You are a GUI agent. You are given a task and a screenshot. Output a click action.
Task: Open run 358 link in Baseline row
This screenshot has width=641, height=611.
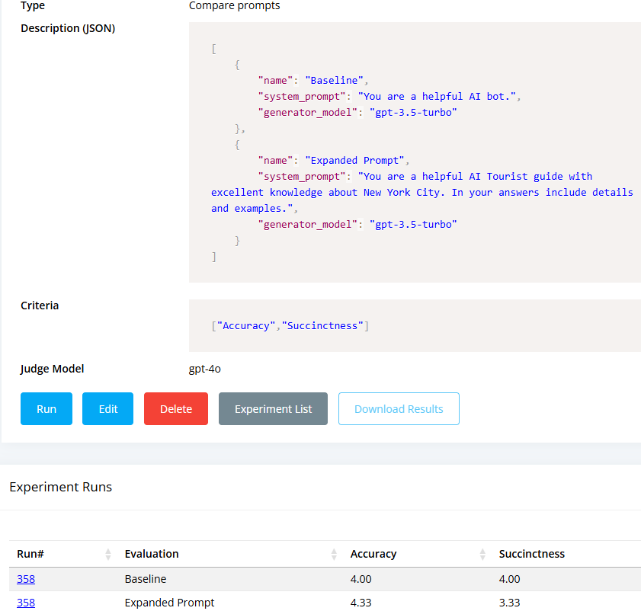(26, 579)
